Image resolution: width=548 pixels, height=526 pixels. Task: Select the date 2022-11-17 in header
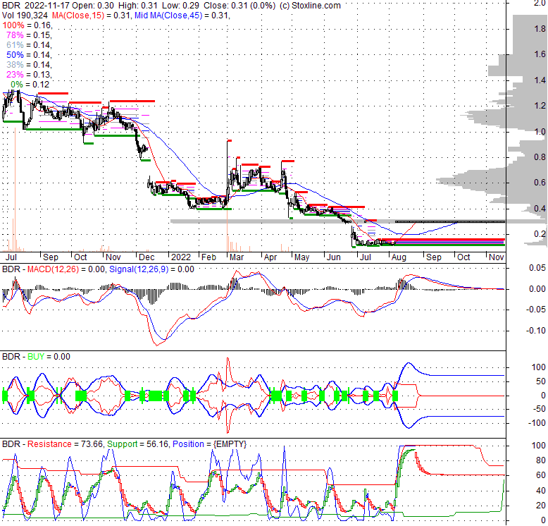(46, 6)
